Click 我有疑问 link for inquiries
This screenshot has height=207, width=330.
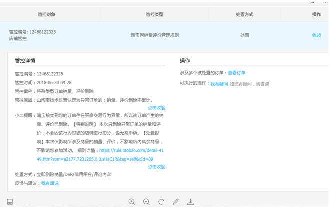pyautogui.click(x=219, y=84)
